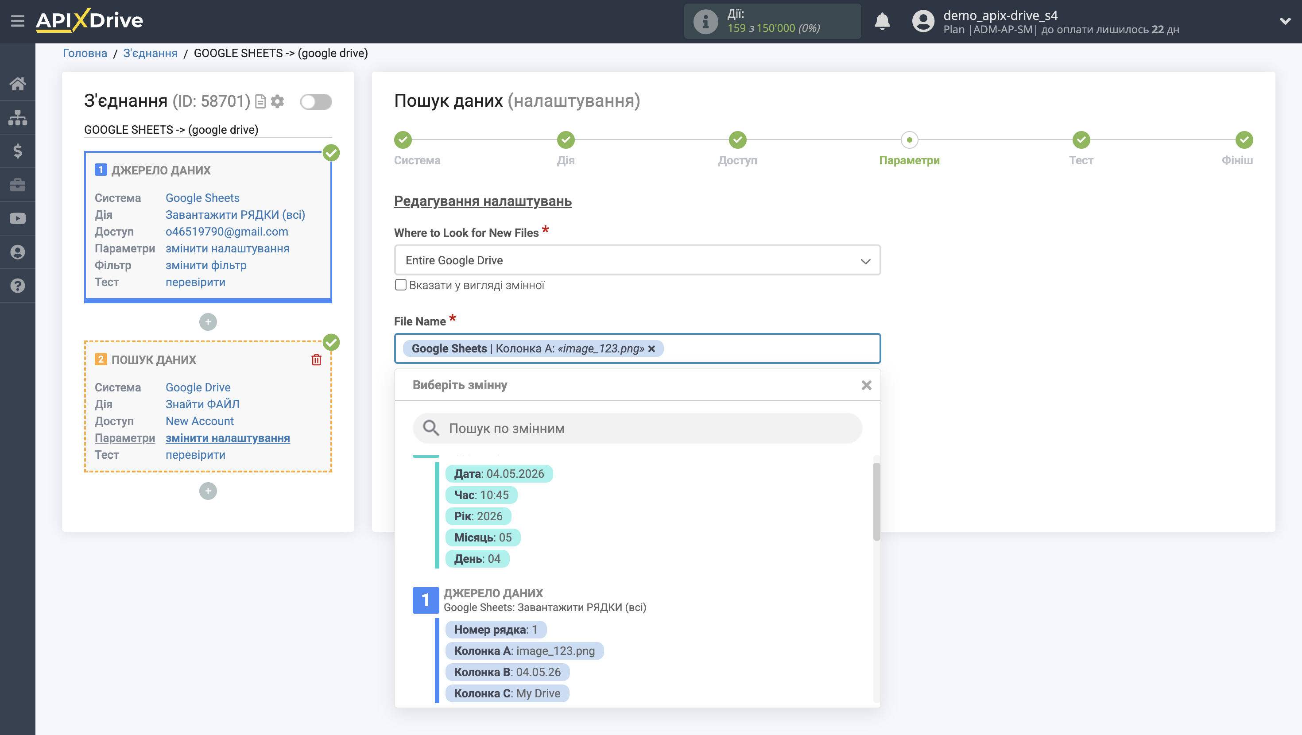
Task: Select 'Колонка A: image_123.png' variable
Action: 524,651
